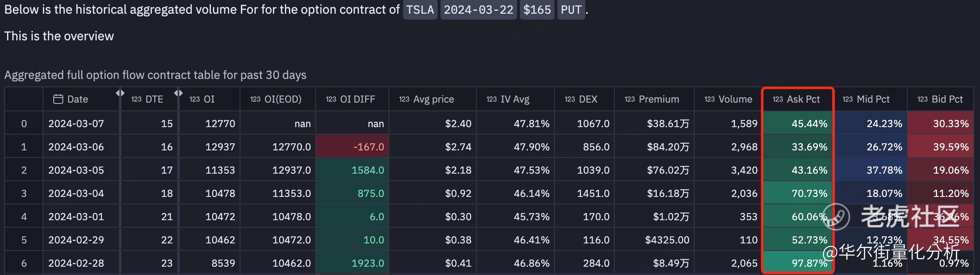980x275 pixels.
Task: Click the 123 type icon beside Ask Pct
Action: click(x=778, y=99)
